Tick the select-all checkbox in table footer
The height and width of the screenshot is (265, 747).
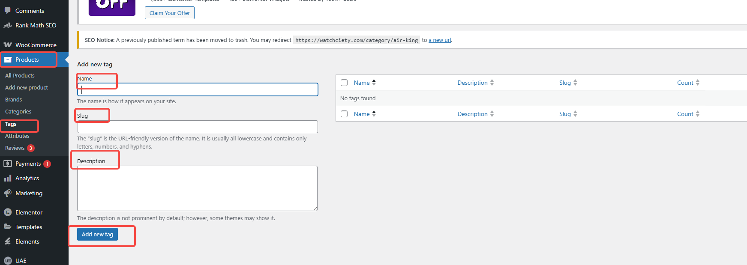[344, 114]
